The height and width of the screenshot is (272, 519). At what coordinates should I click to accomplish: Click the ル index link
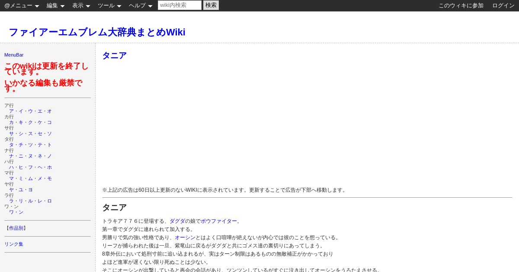click(x=30, y=201)
